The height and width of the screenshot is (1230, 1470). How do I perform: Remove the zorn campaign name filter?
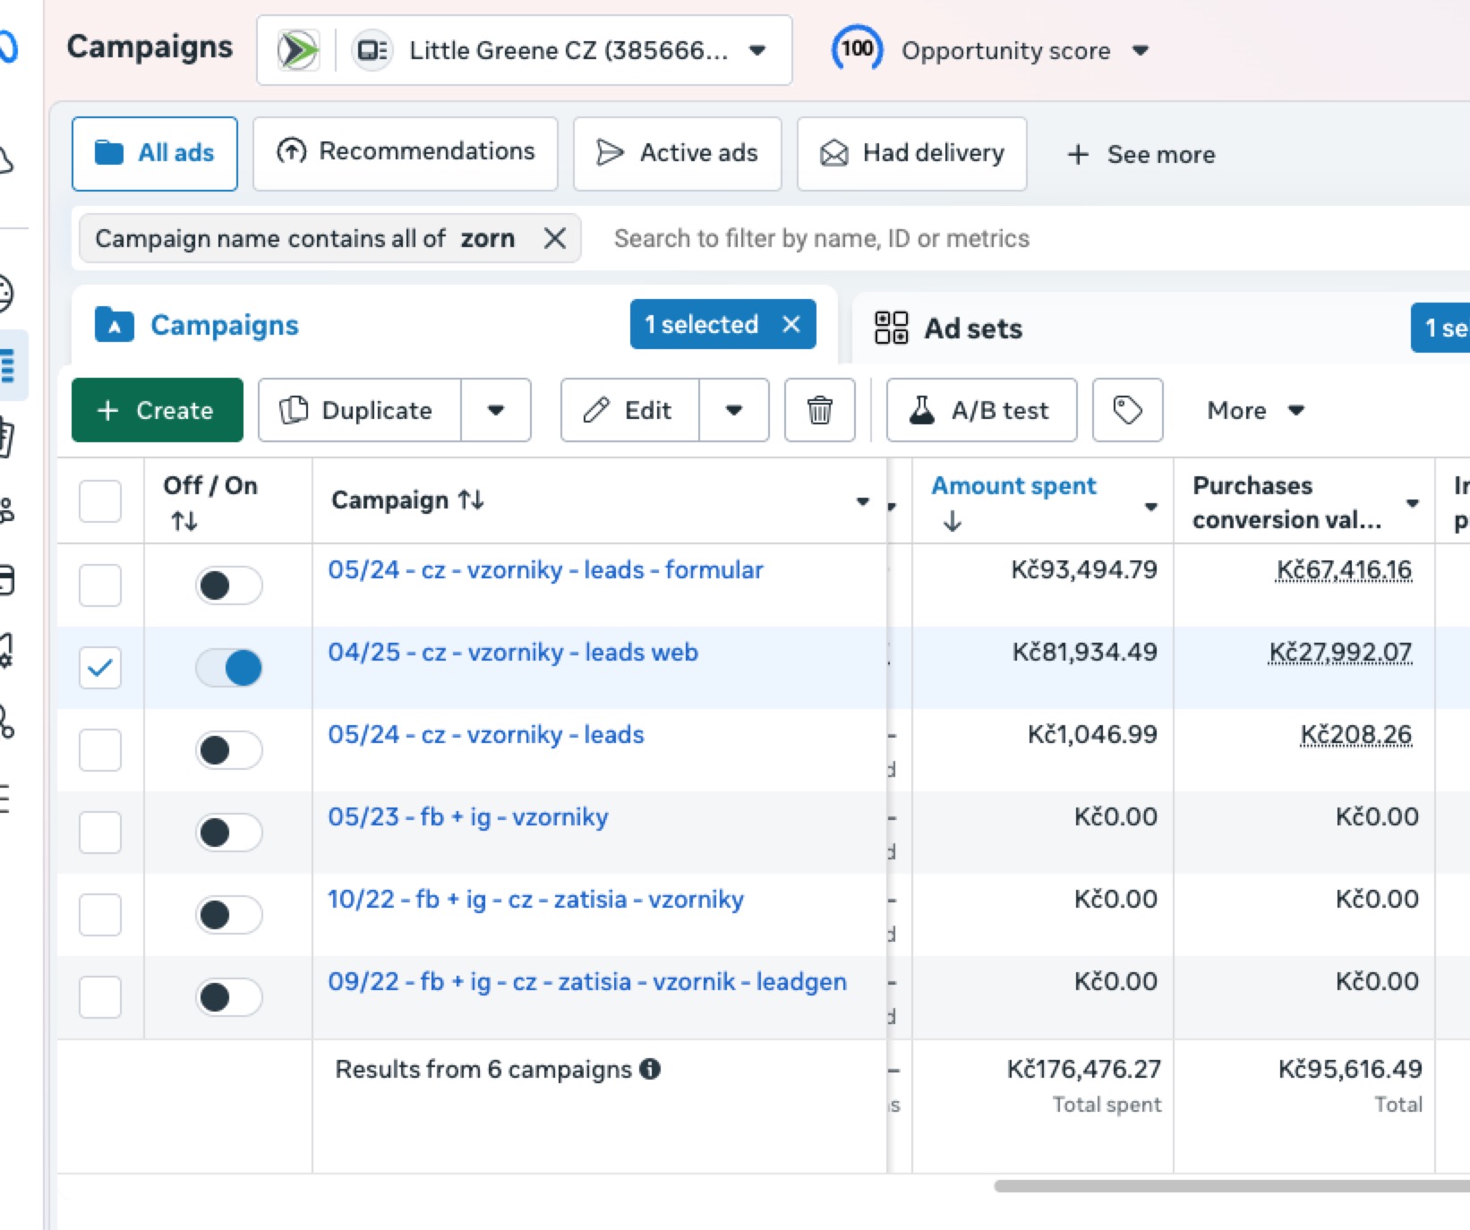click(555, 238)
